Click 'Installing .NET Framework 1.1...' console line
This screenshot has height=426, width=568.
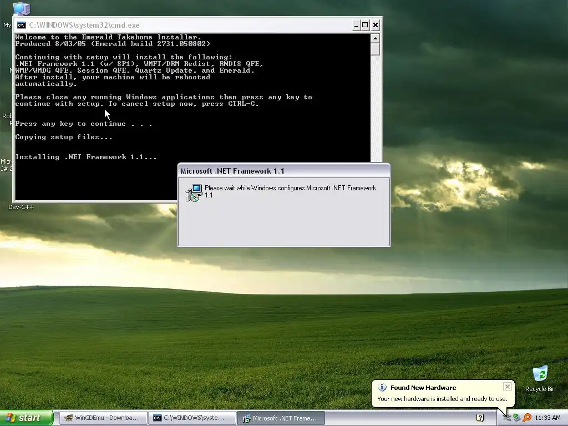[x=86, y=157]
